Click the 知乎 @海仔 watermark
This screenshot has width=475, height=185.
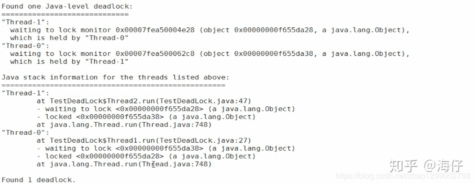[x=426, y=166]
